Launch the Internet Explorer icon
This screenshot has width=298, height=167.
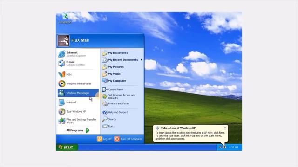click(62, 54)
